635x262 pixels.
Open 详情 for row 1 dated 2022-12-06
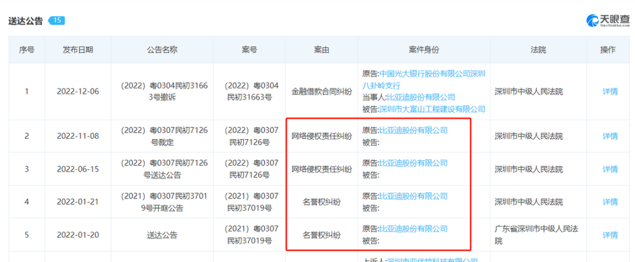click(610, 92)
